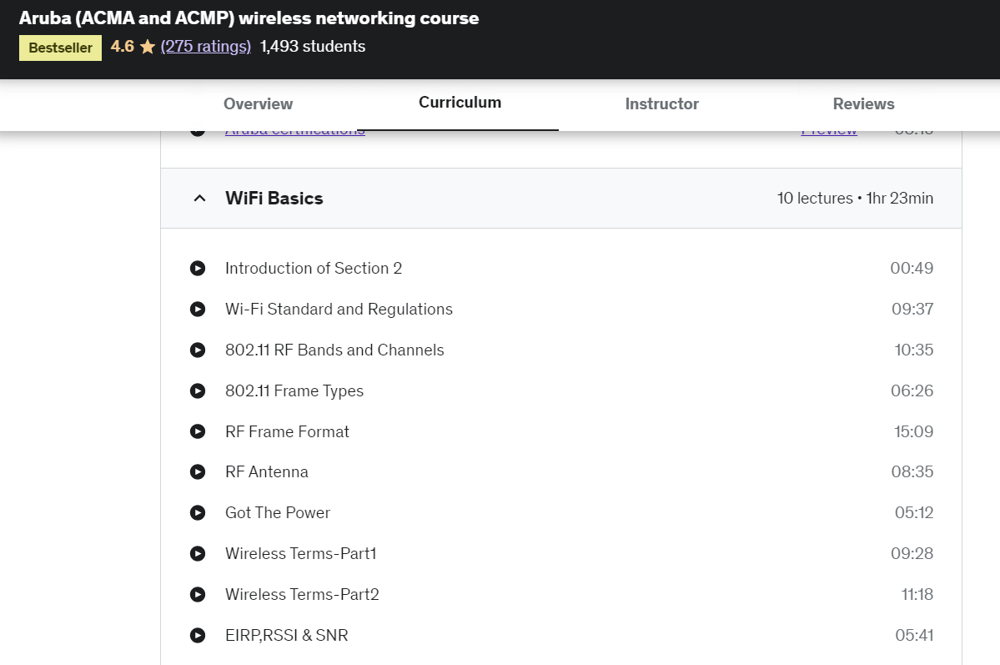Click the 05:12 duration
The width and height of the screenshot is (1000, 665).
click(x=914, y=512)
